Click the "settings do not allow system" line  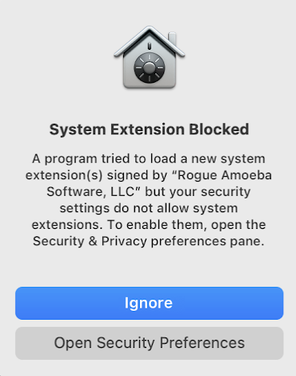coord(149,208)
